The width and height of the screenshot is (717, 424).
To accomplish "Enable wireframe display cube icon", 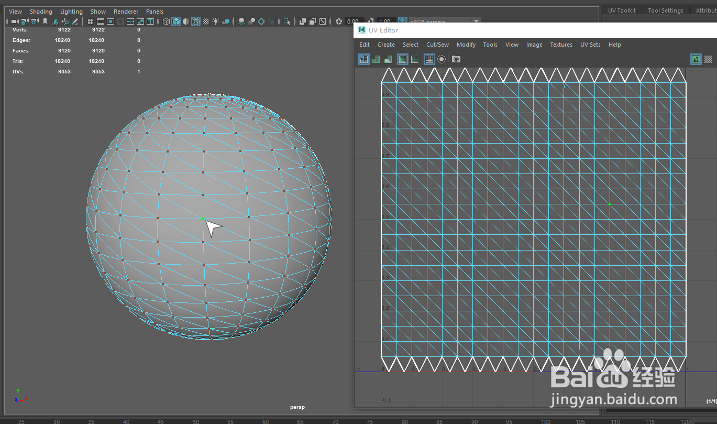I will [166, 21].
